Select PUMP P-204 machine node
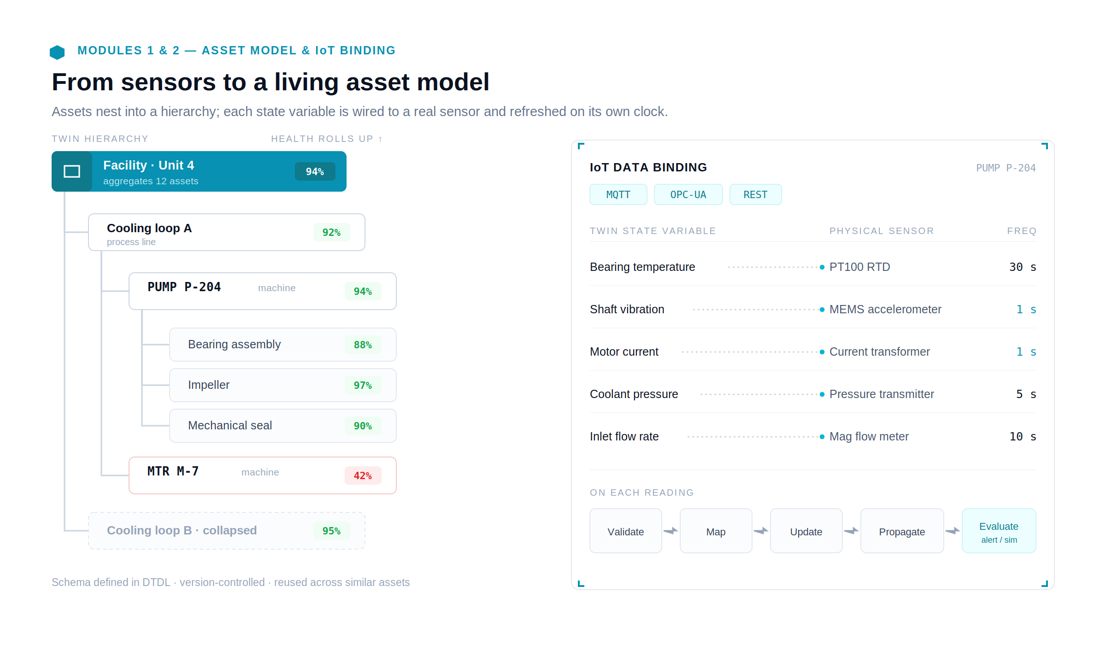The height and width of the screenshot is (645, 1106). coord(263,291)
